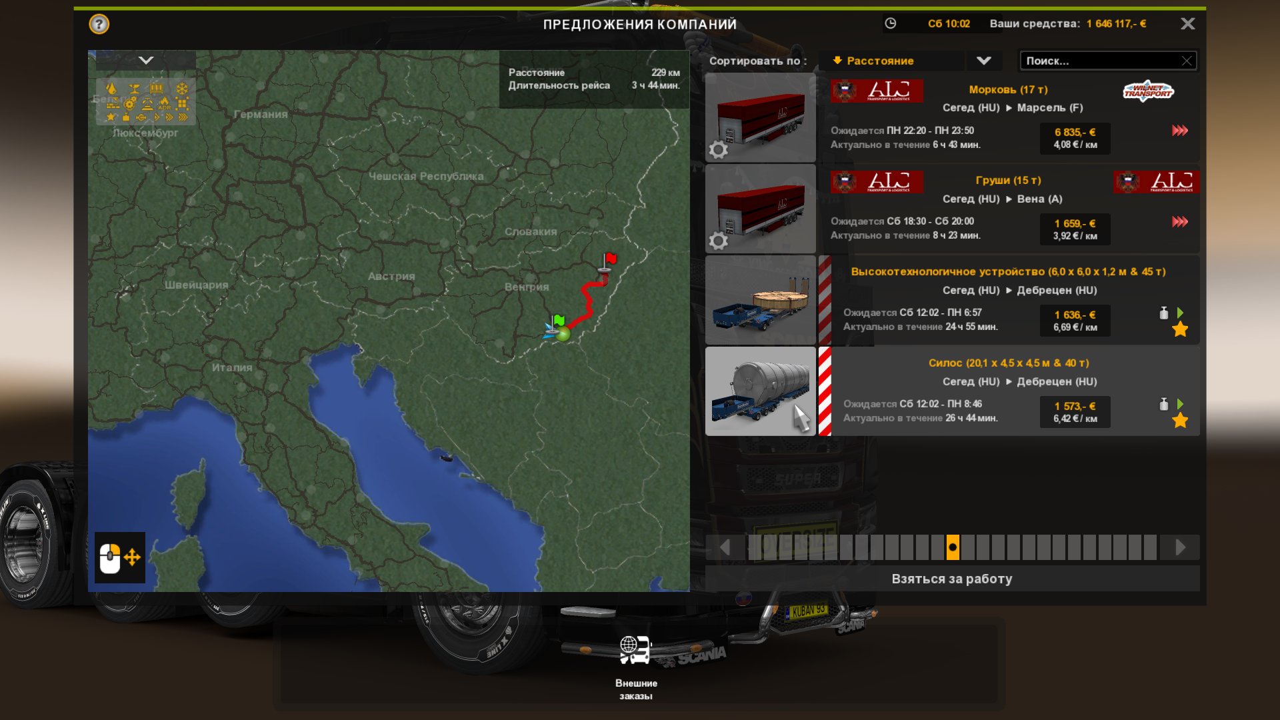This screenshot has width=1280, height=720.
Task: Click the valve-shaped filter icon on map
Action: 141,117
